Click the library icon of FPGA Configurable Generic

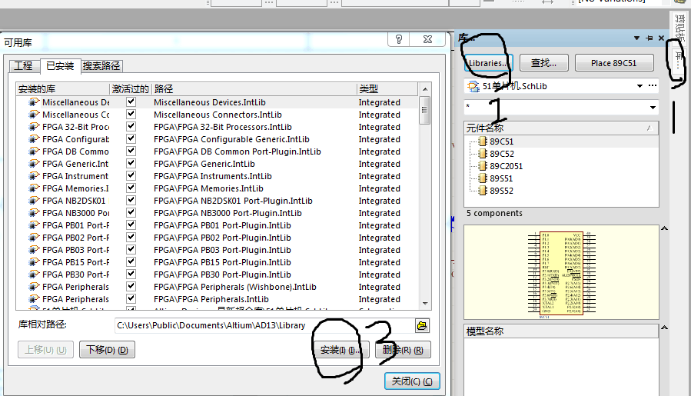[34, 139]
